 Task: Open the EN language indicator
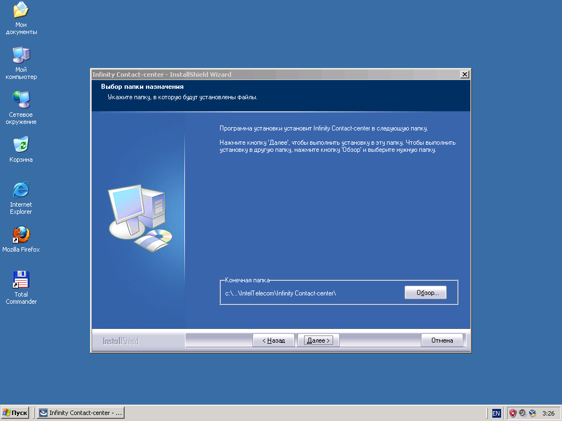tap(496, 413)
